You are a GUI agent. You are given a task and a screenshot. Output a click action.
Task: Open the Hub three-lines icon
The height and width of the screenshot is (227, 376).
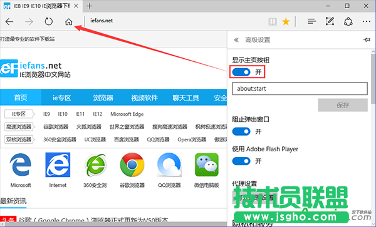pyautogui.click(x=311, y=22)
